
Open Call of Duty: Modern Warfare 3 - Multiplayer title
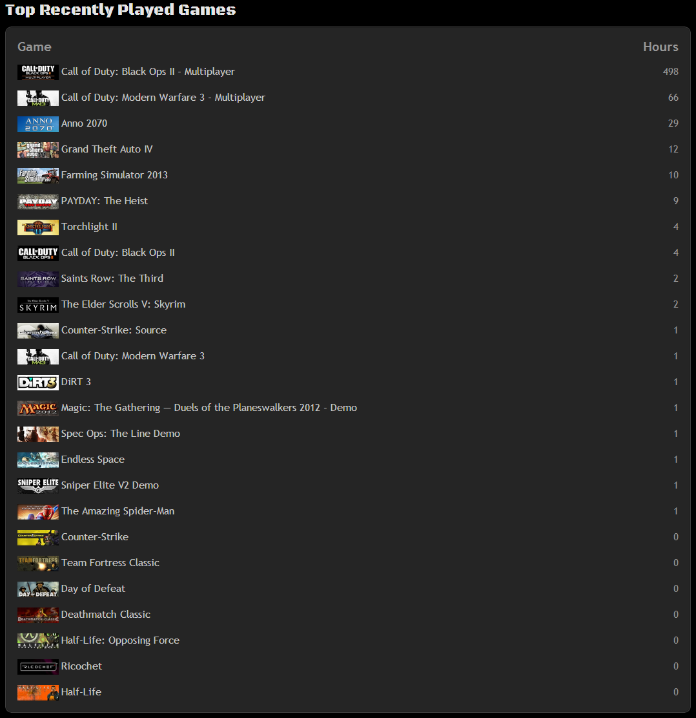(x=163, y=98)
